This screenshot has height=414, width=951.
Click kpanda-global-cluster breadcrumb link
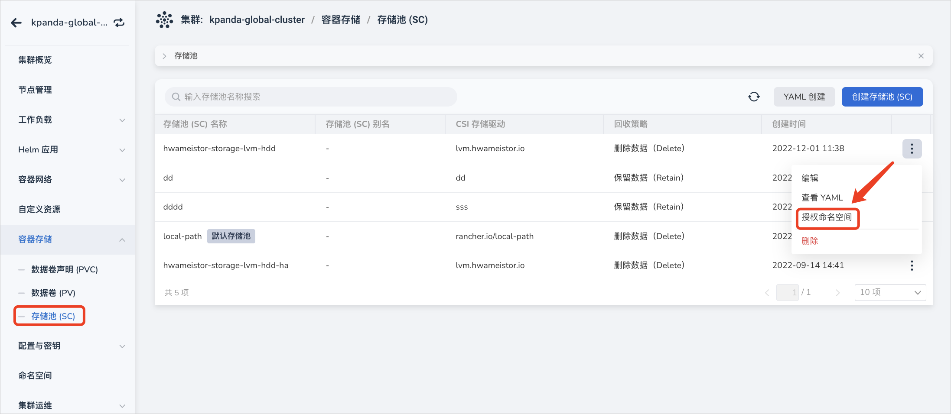(x=257, y=20)
